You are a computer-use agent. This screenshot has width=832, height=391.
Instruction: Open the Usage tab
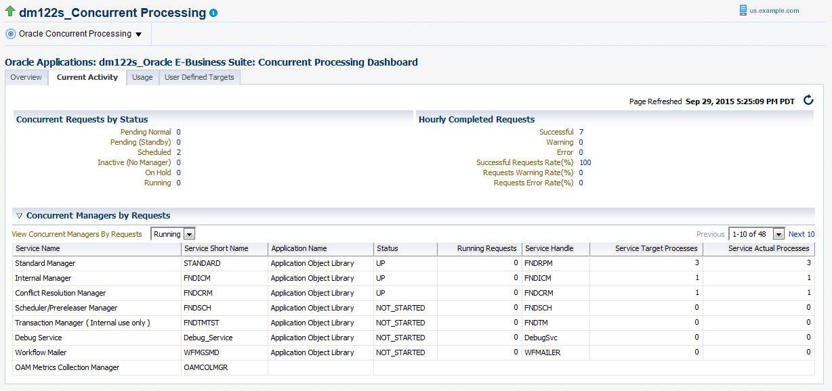[142, 77]
